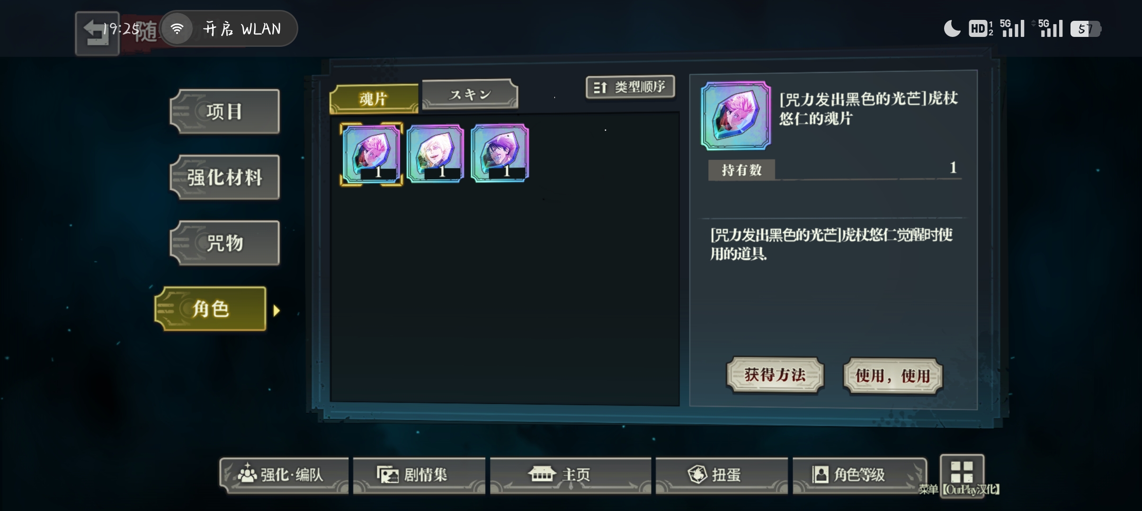Viewport: 1142px width, 511px height.
Task: Open the 强化材料 category
Action: 224,177
